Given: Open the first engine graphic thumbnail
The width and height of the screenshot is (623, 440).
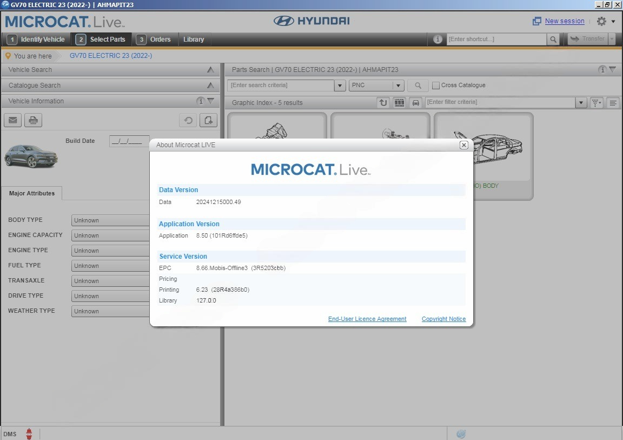Looking at the screenshot, I should coord(277,126).
